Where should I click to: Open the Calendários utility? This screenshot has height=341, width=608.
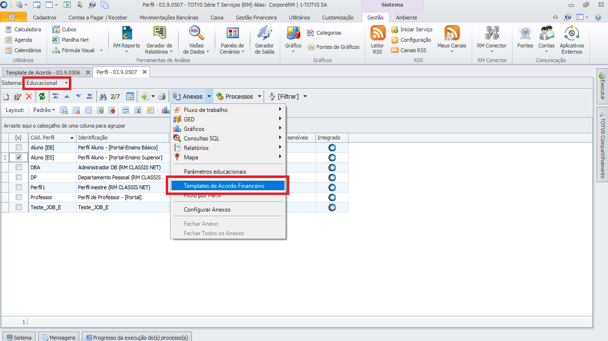point(23,50)
